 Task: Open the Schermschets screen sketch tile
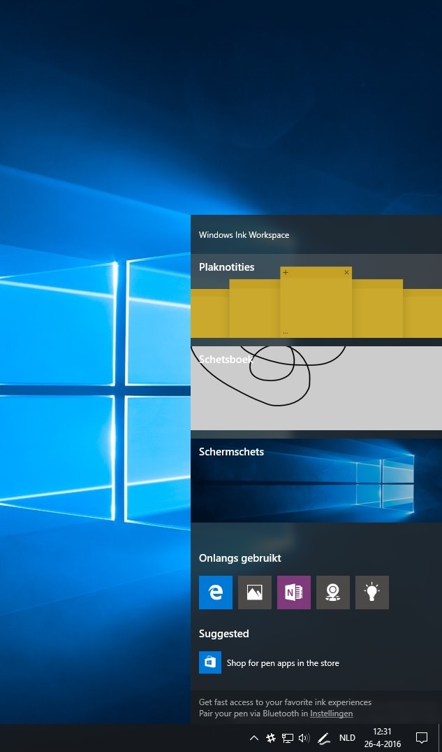click(316, 480)
